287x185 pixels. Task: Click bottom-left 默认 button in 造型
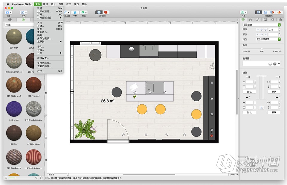(249, 112)
